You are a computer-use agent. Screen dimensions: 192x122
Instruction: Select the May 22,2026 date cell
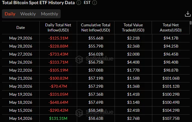click(21, 70)
